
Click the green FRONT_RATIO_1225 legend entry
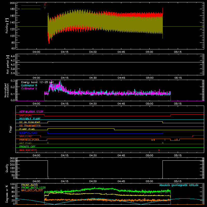(34, 188)
